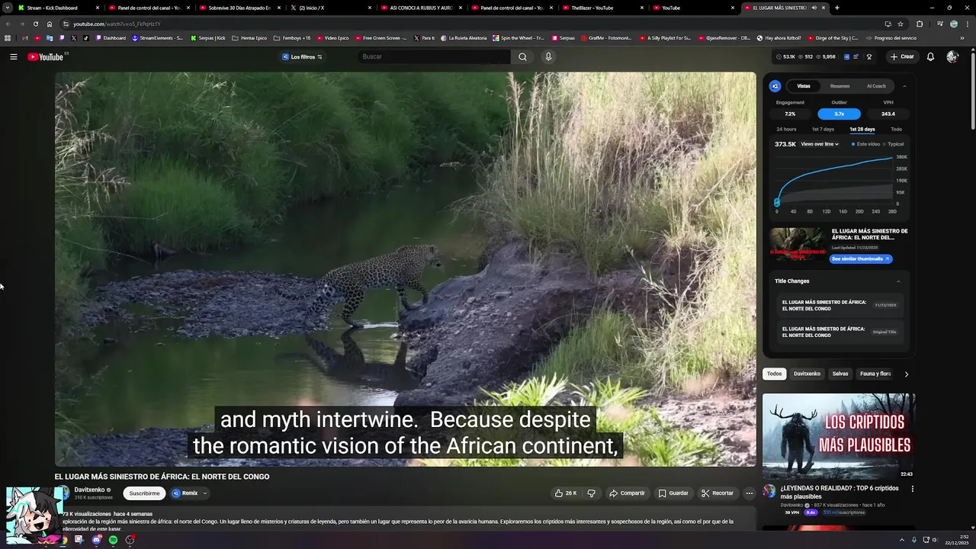Screen dimensions: 976x549
Task: Focus the Buscar search field
Action: tap(435, 56)
